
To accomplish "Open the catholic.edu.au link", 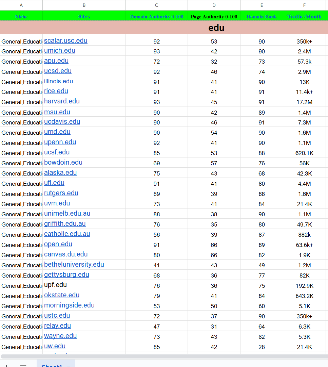I will coord(67,234).
